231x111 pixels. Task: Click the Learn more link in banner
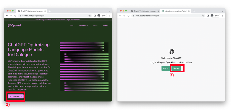(76, 20)
